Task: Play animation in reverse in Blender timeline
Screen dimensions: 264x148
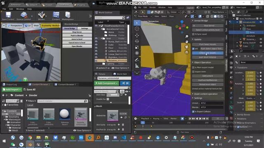Action: [x=197, y=119]
